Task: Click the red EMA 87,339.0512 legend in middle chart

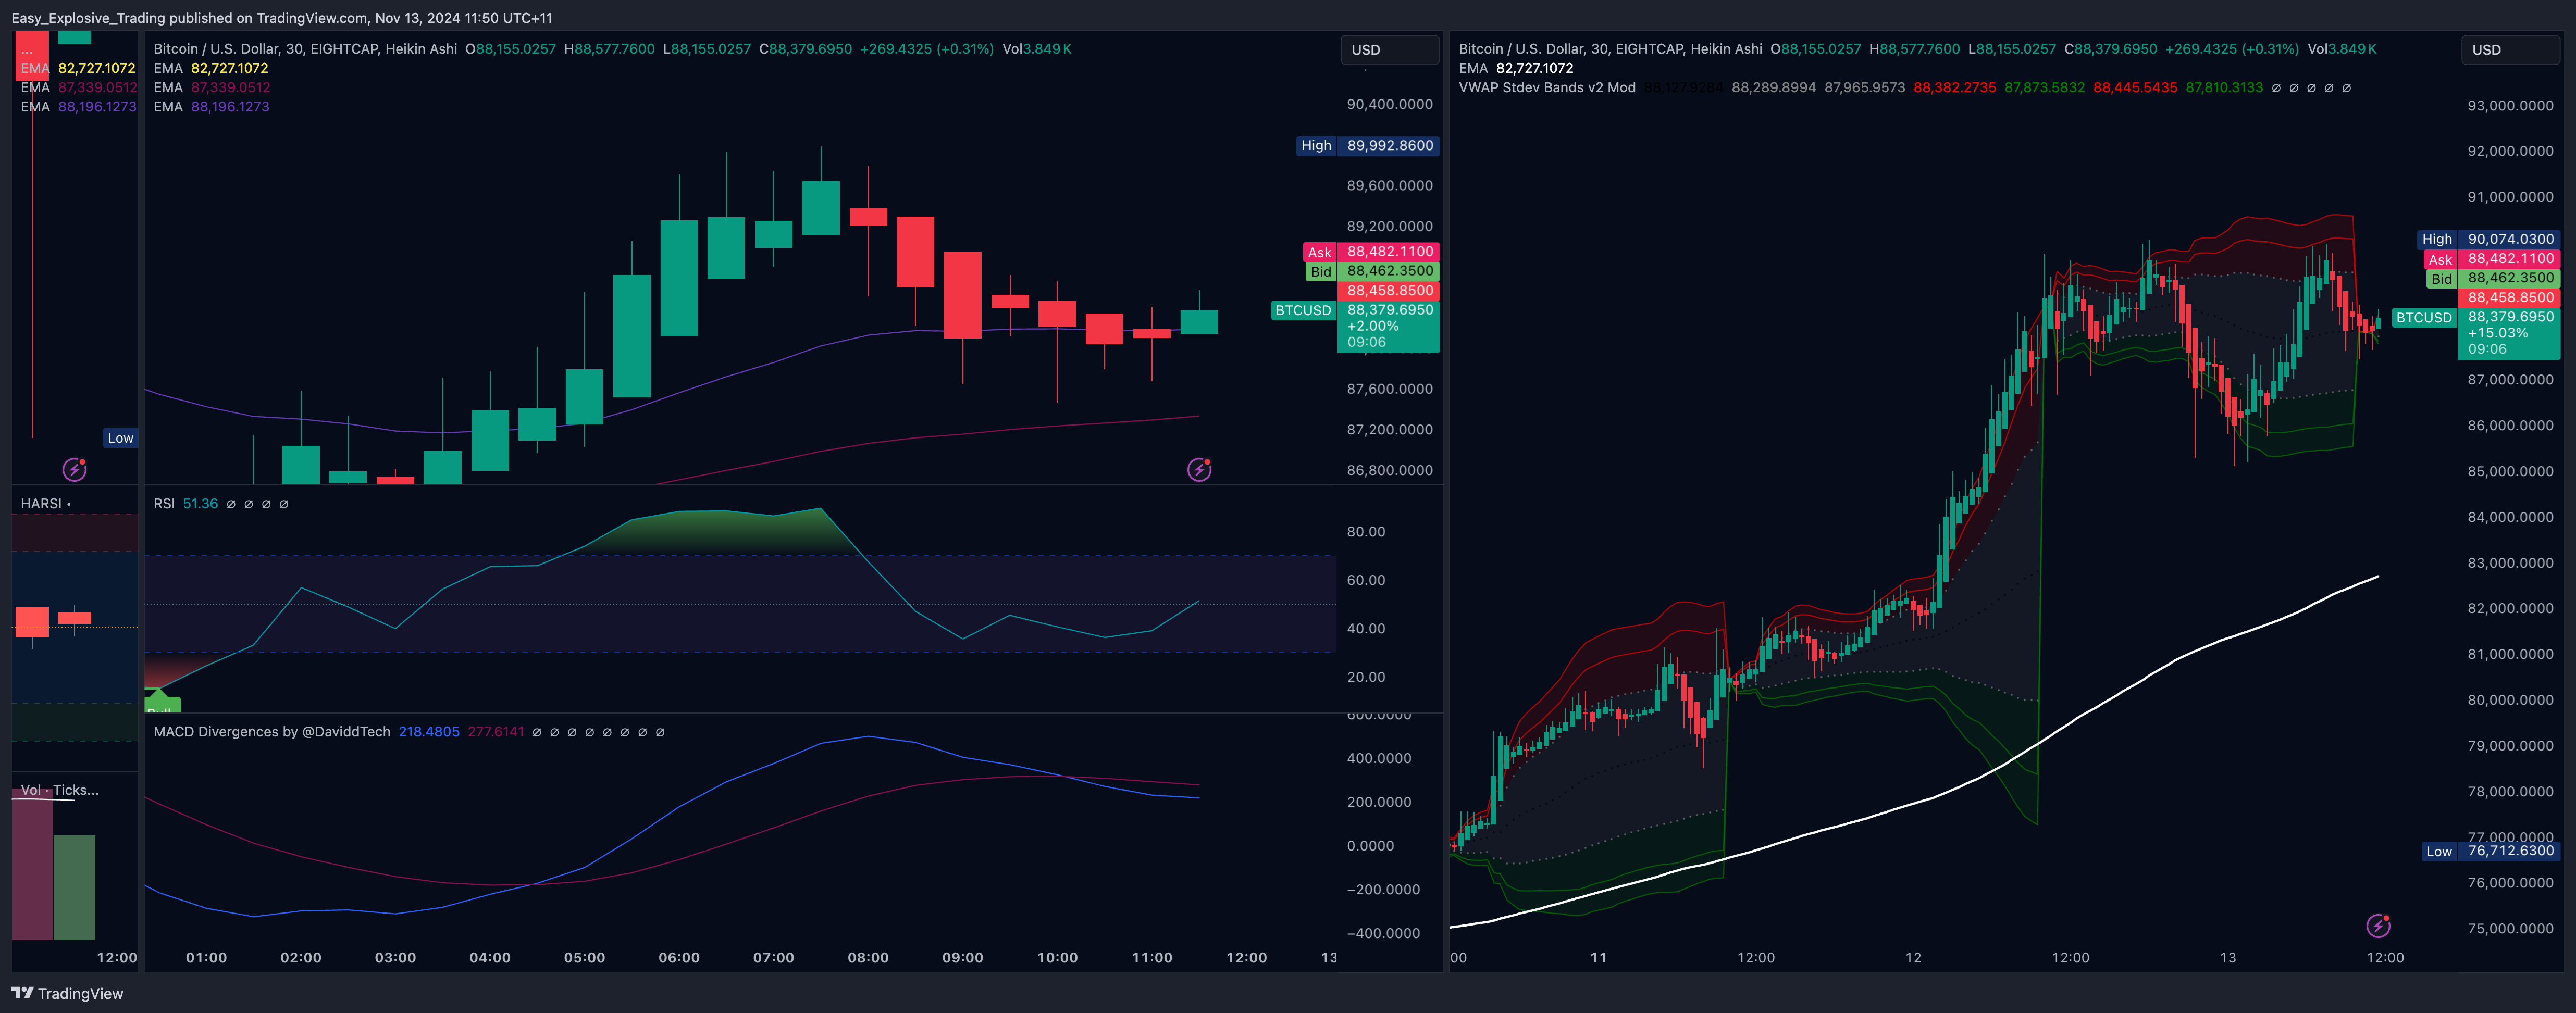Action: click(212, 88)
